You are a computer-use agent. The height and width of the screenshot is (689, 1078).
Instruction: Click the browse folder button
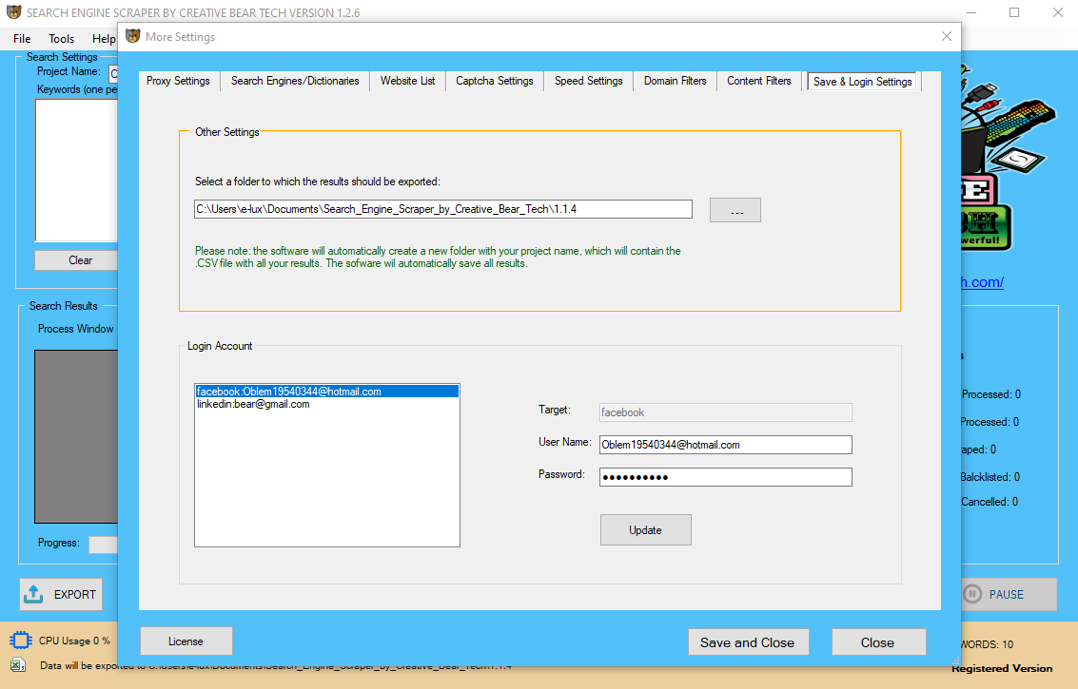pyautogui.click(x=735, y=209)
